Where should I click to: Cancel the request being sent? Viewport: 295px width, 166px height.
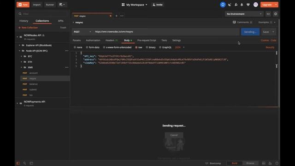pyautogui.click(x=174, y=135)
